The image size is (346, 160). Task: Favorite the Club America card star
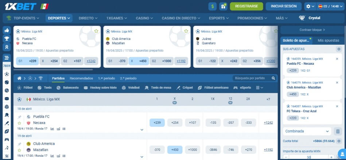pos(186,31)
